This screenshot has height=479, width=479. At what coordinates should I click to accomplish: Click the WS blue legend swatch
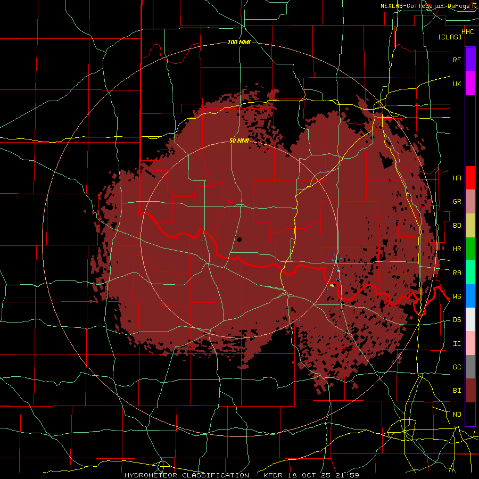470,296
